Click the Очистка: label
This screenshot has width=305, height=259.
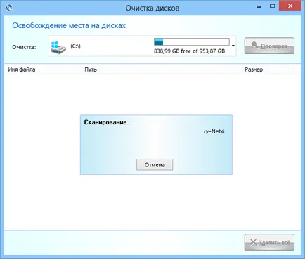coord(24,47)
